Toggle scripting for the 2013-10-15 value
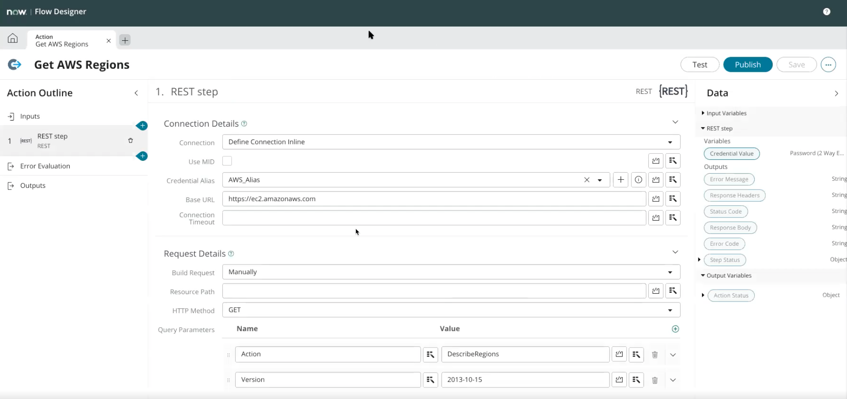The width and height of the screenshot is (847, 399). pyautogui.click(x=619, y=380)
